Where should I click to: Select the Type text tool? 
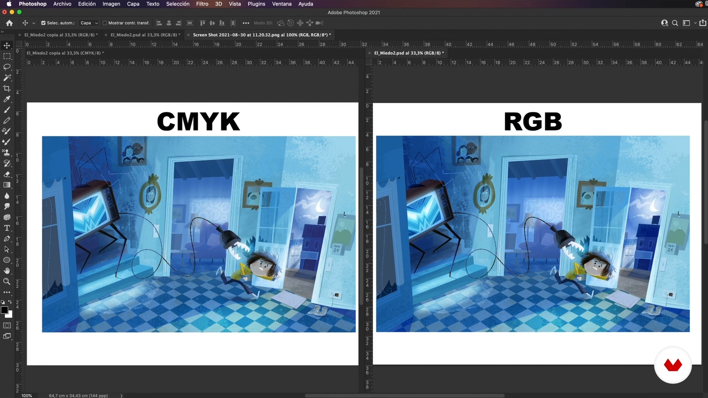[x=7, y=228]
